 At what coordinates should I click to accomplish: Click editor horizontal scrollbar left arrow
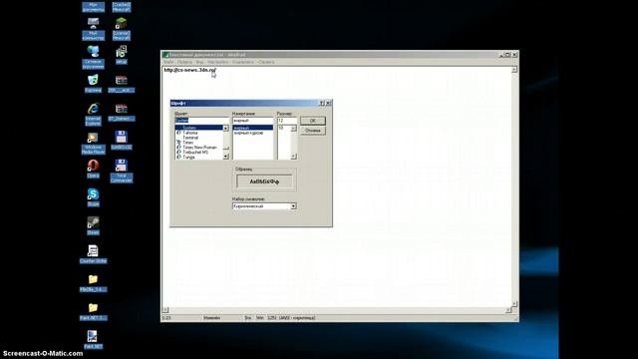[x=165, y=310]
